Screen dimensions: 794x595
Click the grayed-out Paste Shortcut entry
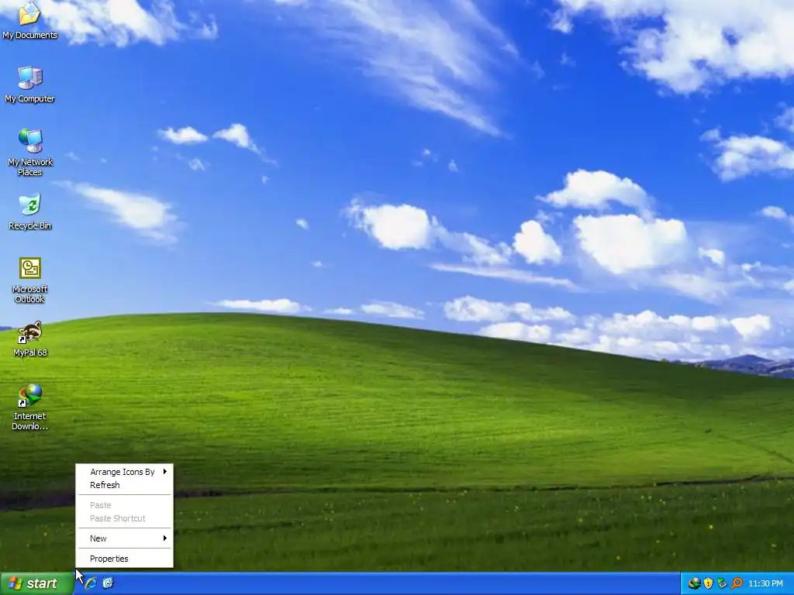click(x=125, y=518)
